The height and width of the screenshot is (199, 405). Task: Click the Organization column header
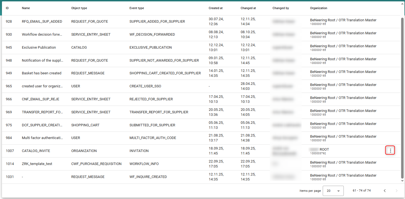318,8
